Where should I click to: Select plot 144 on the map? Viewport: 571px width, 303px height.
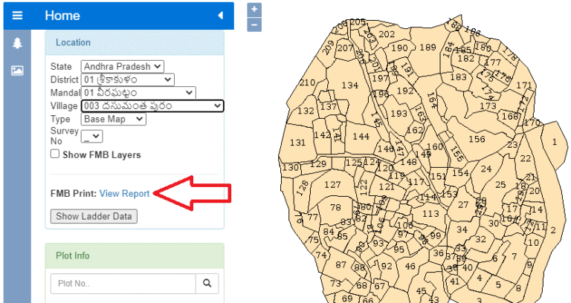[361, 137]
